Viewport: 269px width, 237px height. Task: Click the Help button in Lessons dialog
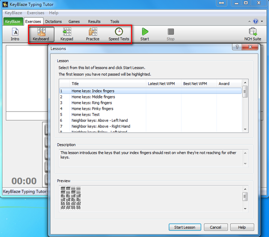pos(242,227)
